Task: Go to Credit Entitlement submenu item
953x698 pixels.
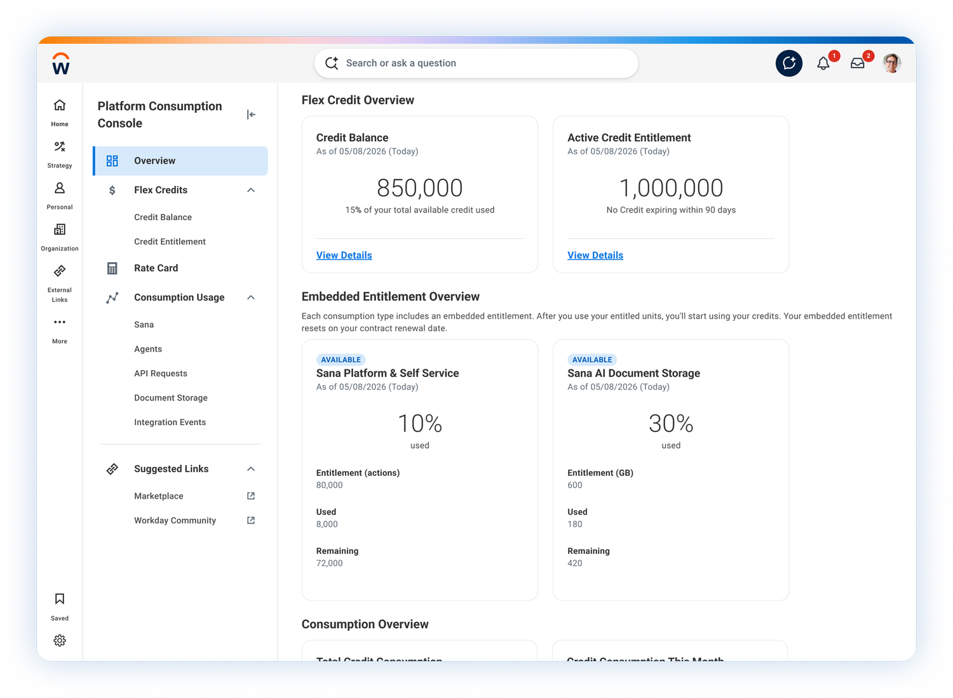Action: click(x=170, y=242)
